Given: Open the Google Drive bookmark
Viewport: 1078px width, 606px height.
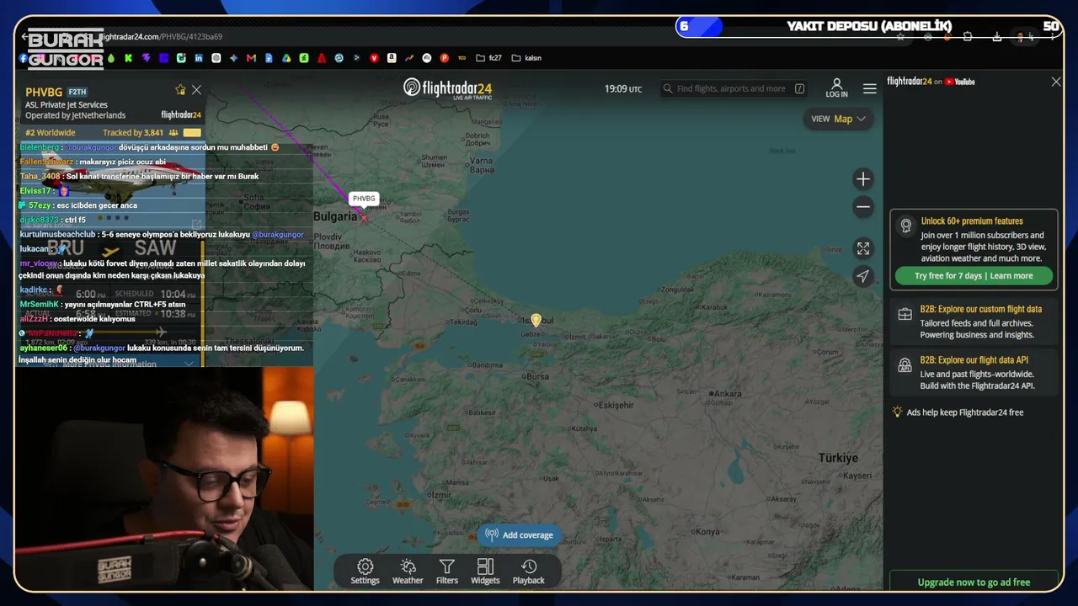Looking at the screenshot, I should pos(286,58).
